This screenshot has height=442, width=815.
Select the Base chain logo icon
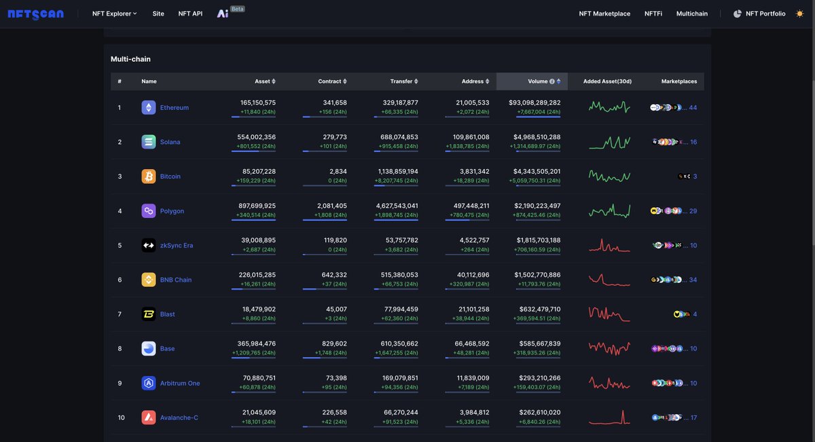pos(149,348)
